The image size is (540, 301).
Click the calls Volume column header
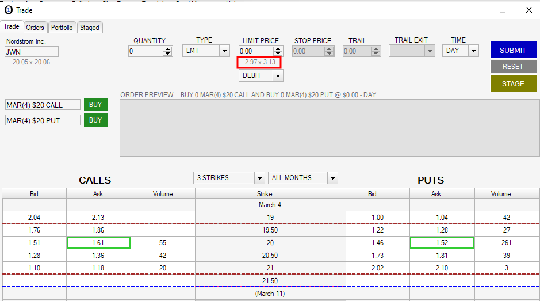coord(163,194)
